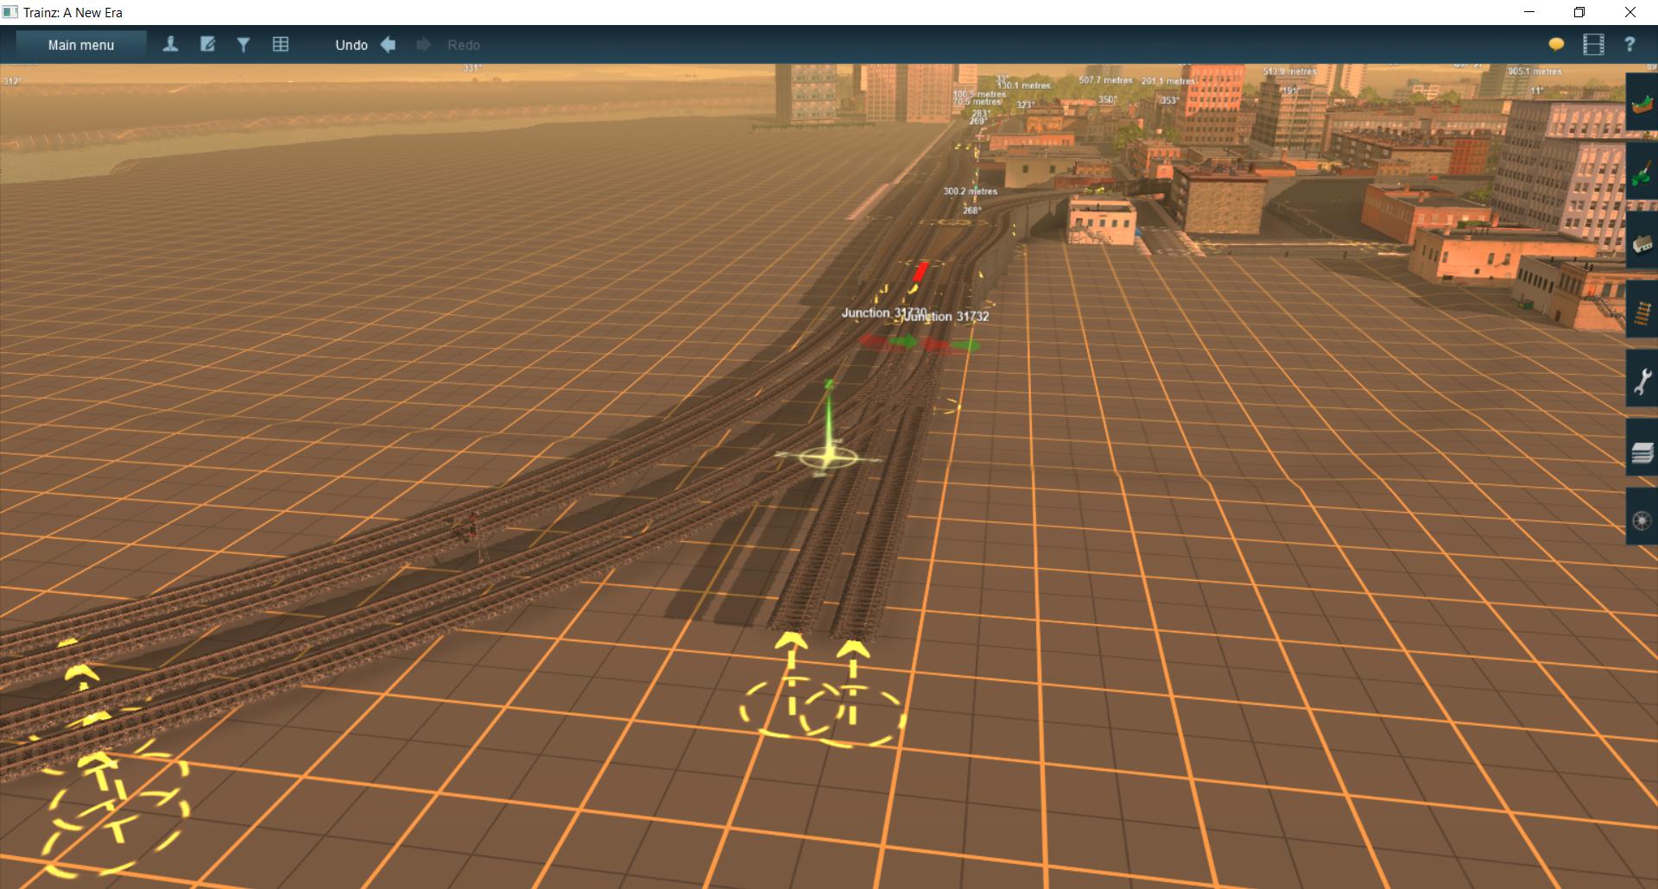The height and width of the screenshot is (889, 1658).
Task: Open the grid table icon
Action: 281,45
